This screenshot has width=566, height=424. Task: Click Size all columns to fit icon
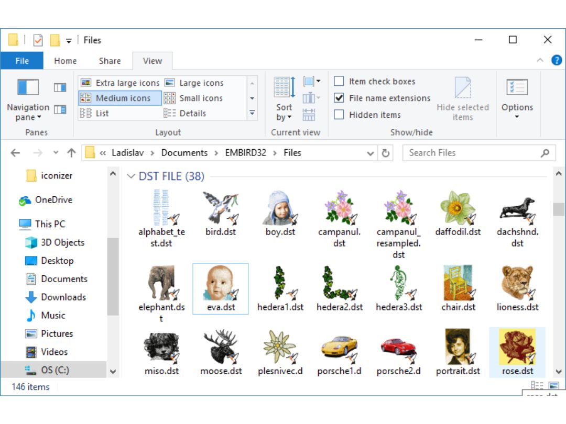[309, 115]
